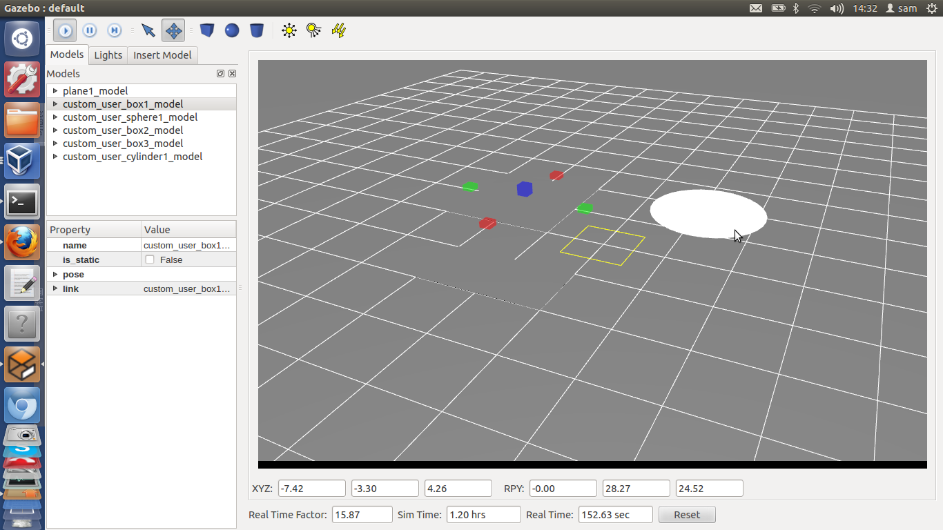Toggle the is_static checkbox
The height and width of the screenshot is (530, 943).
tap(150, 259)
